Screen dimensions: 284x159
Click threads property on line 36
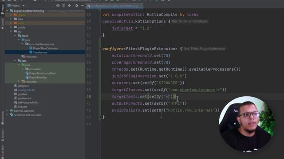click(x=120, y=69)
